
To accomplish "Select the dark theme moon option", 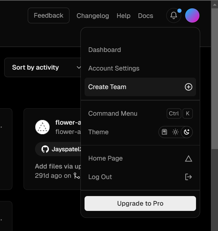I will (187, 132).
